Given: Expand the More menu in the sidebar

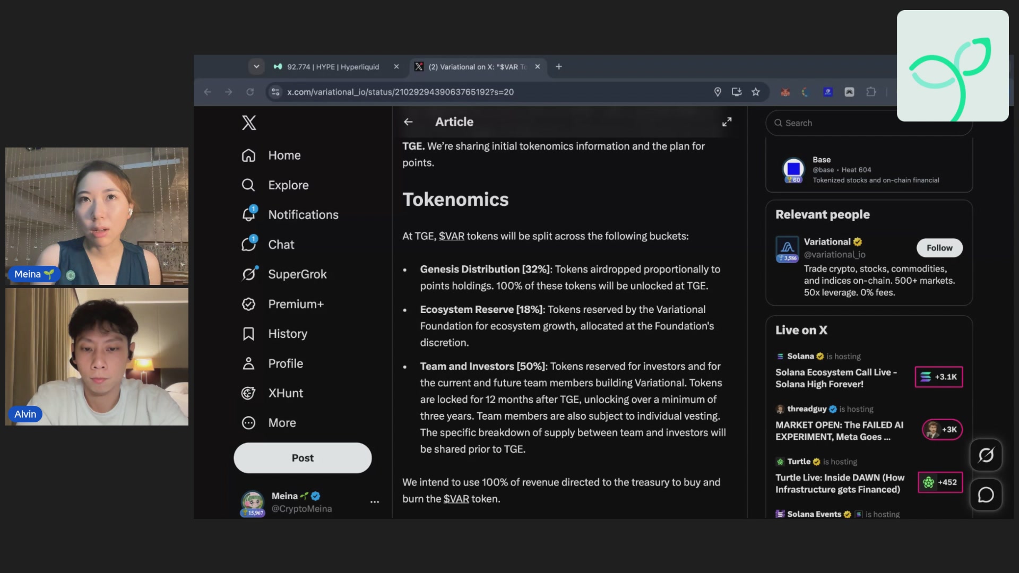Looking at the screenshot, I should [x=269, y=423].
